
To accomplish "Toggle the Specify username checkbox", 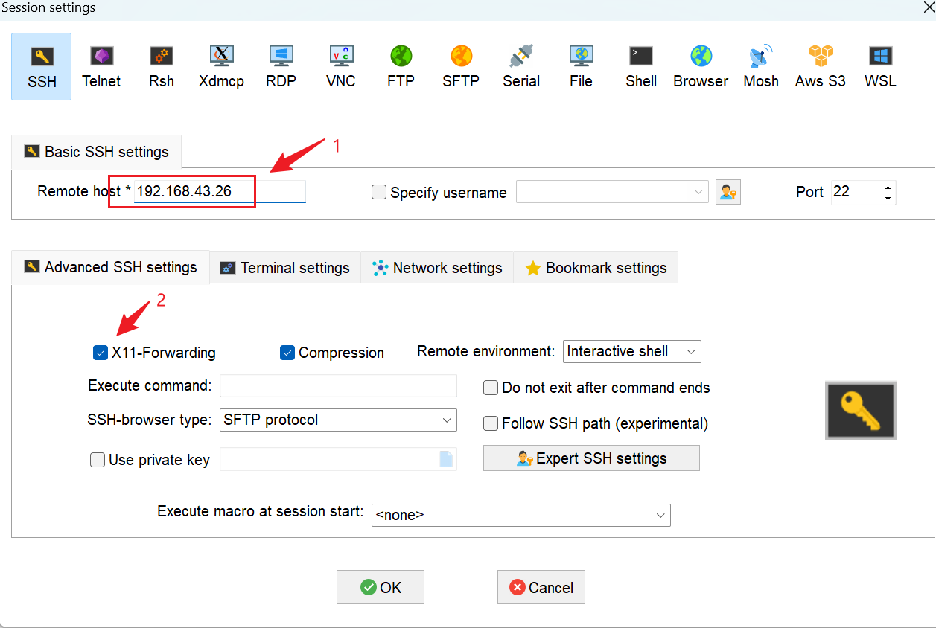I will [379, 192].
